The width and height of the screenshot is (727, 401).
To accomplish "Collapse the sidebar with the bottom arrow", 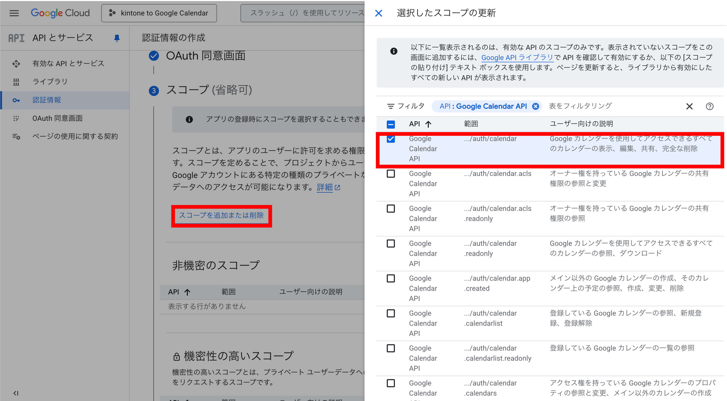I will tap(16, 393).
